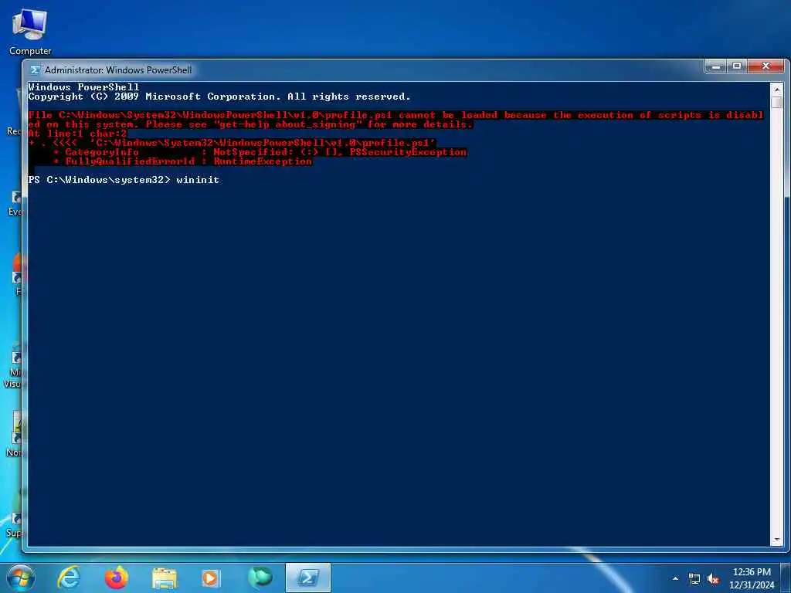Click the PowerShell scrollbar up arrow
This screenshot has height=593, width=791.
point(777,90)
